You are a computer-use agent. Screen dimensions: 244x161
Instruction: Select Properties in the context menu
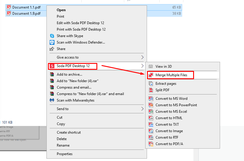click(64, 154)
